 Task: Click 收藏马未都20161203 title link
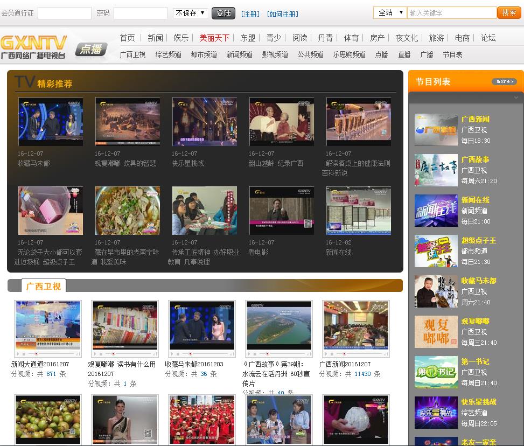194,364
